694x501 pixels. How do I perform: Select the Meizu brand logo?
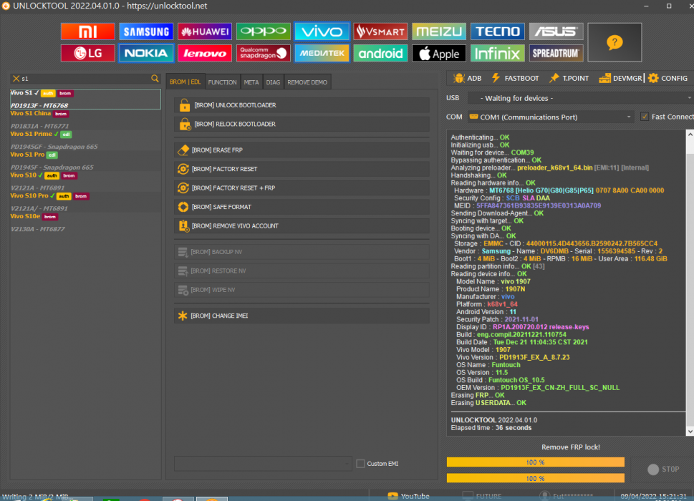tap(439, 31)
